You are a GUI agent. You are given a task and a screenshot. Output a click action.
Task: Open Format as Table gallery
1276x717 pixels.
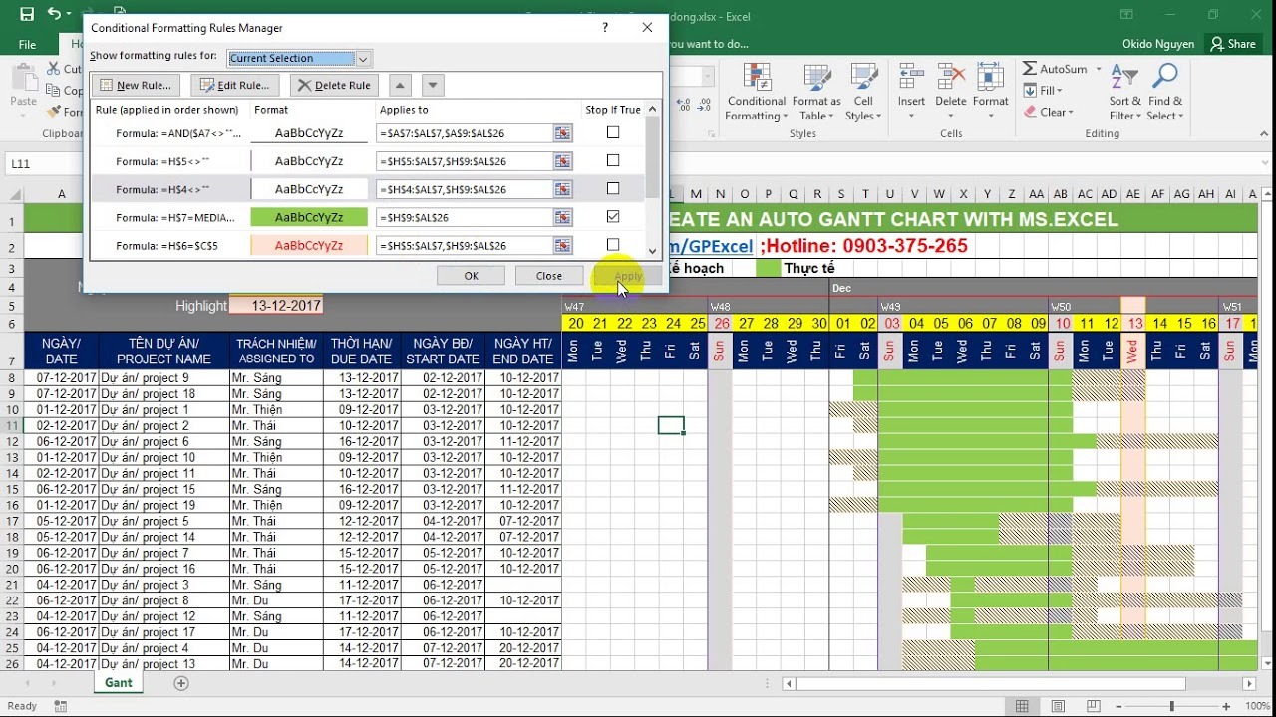tap(816, 93)
